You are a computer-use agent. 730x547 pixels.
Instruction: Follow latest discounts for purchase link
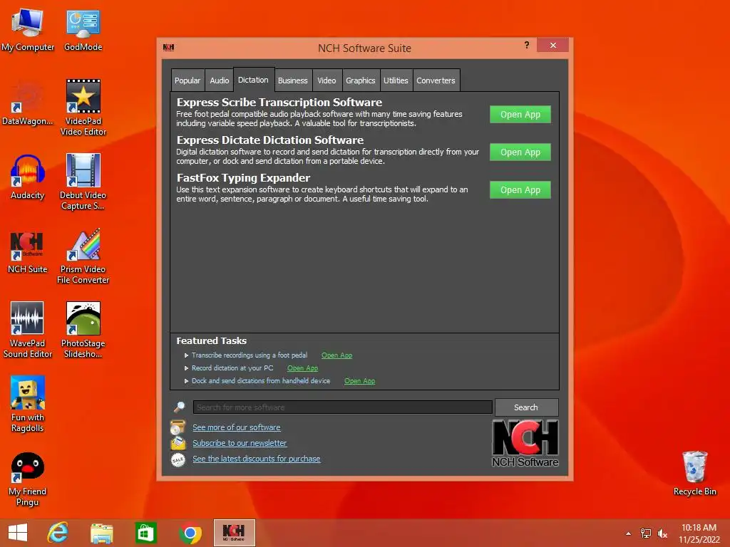pos(257,459)
